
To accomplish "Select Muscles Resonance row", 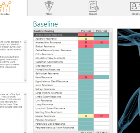I will pyautogui.click(x=71, y=116).
